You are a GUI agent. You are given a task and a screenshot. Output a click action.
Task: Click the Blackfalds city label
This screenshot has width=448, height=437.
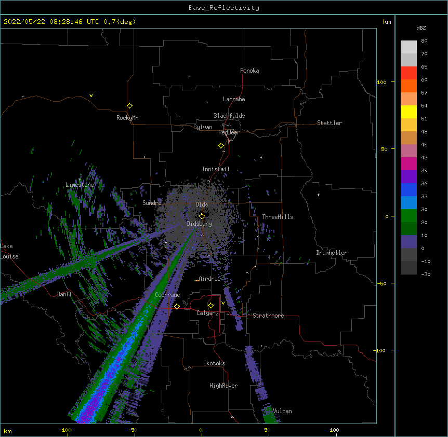click(x=229, y=116)
